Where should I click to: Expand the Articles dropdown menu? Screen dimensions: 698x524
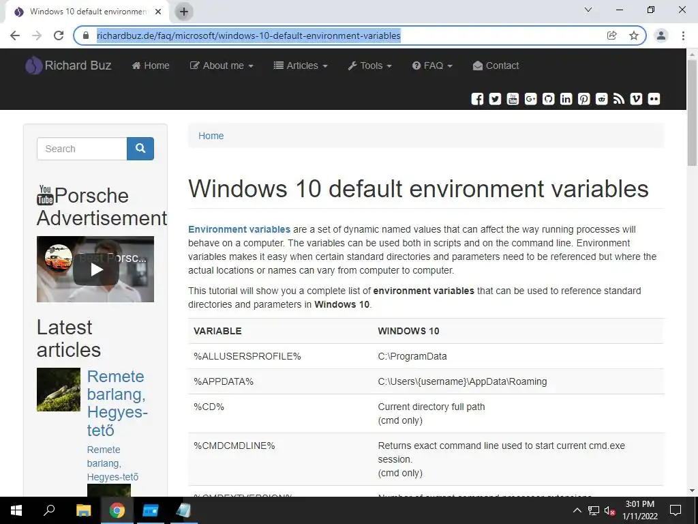301,65
